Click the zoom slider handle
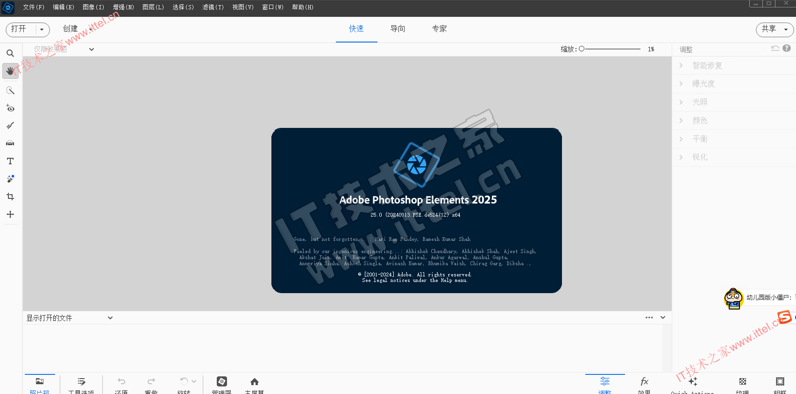Image resolution: width=796 pixels, height=394 pixels. tap(582, 49)
